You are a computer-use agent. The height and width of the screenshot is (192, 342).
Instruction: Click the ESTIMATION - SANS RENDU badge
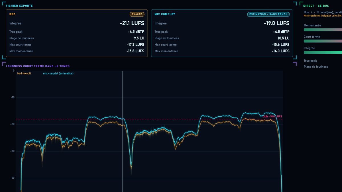coord(268,14)
